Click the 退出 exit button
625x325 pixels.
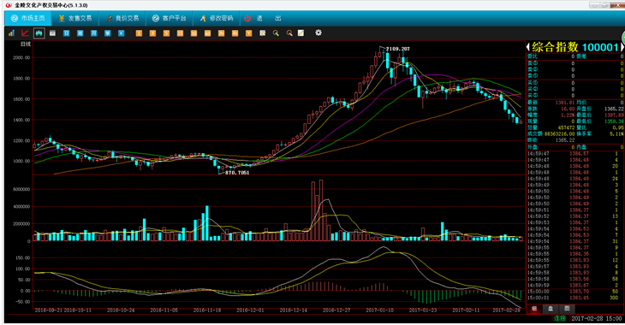click(263, 18)
